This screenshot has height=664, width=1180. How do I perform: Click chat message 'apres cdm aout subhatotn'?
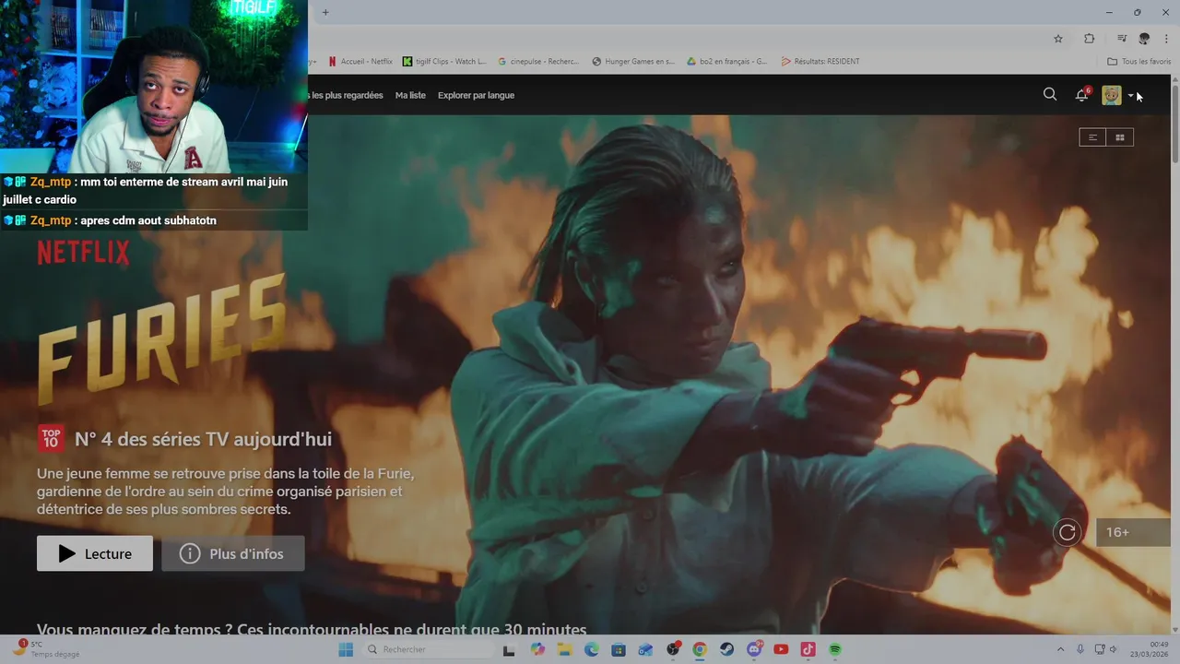pos(148,220)
